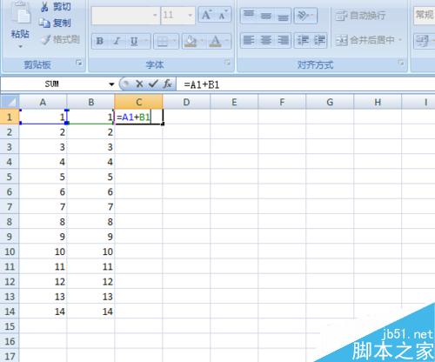435x362 pixels.
Task: Open the number format combo box
Action: tap(424, 15)
